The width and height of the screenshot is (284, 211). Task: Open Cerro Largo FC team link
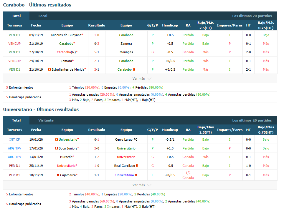[x=126, y=139]
